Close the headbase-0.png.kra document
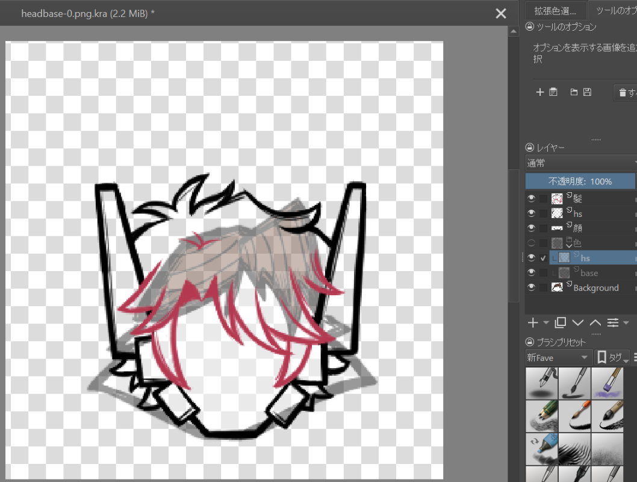 [501, 13]
